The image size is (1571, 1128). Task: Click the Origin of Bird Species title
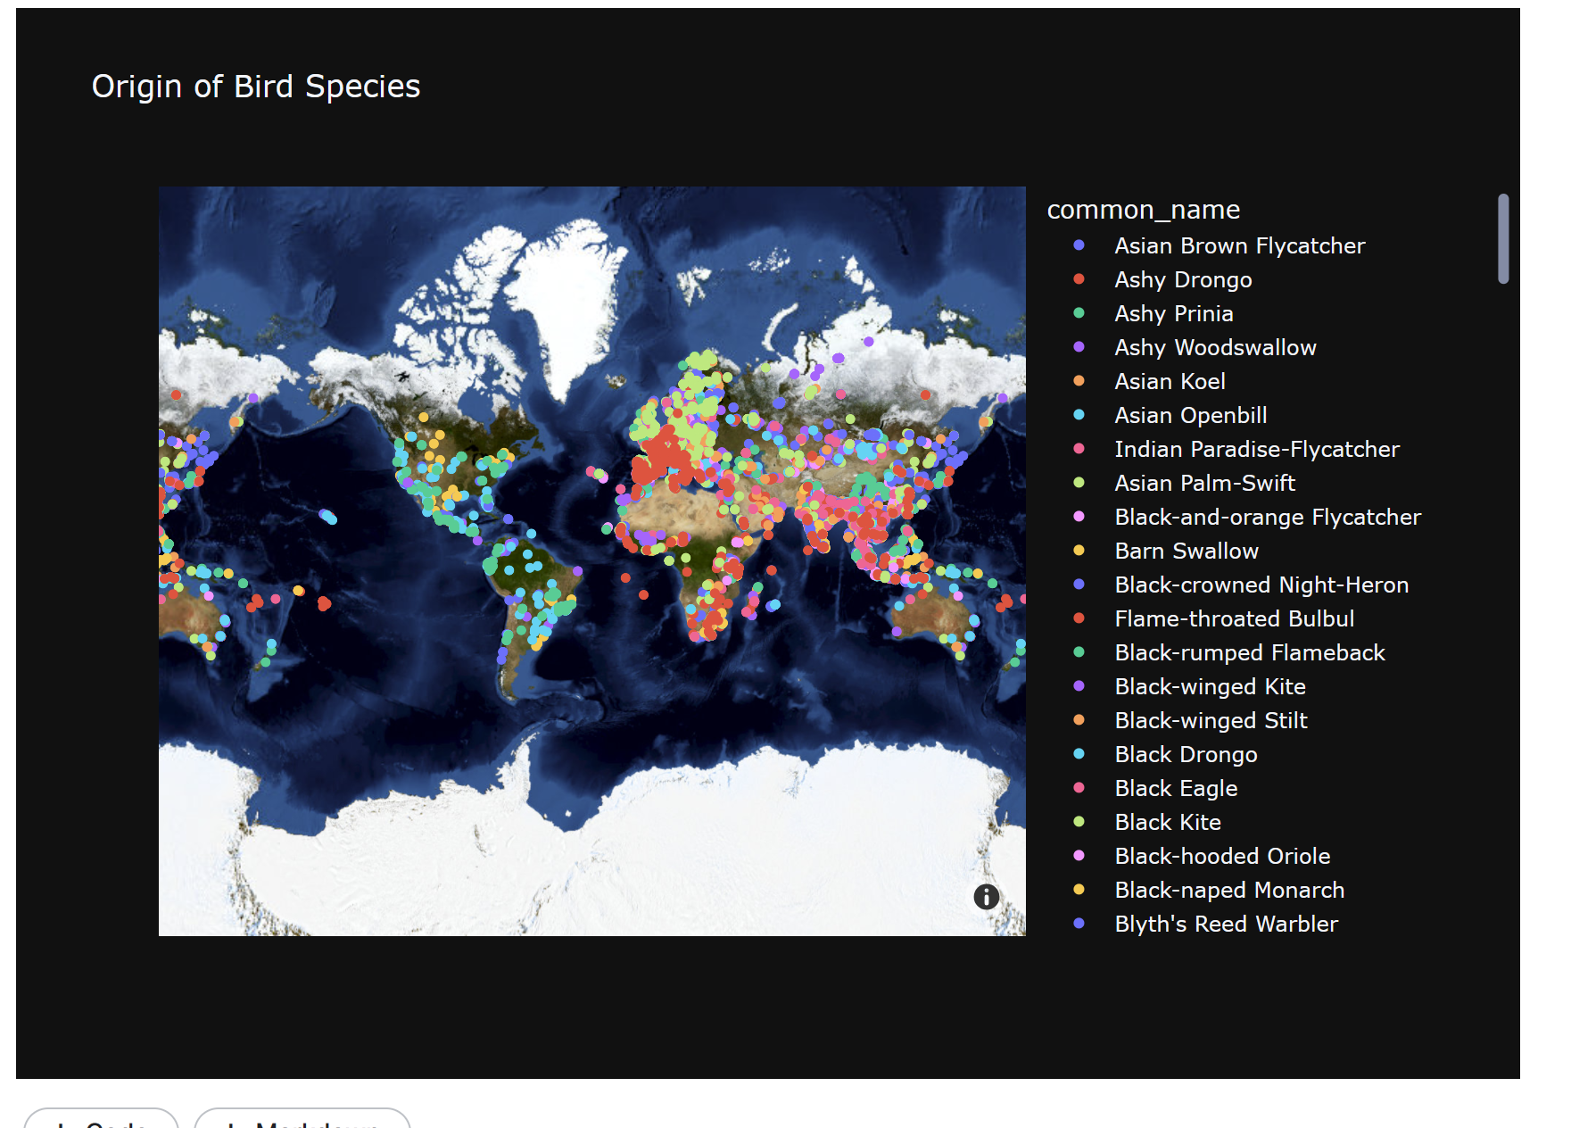coord(256,87)
